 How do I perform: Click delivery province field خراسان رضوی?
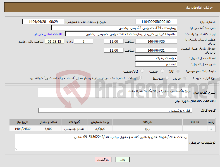tap(156, 58)
